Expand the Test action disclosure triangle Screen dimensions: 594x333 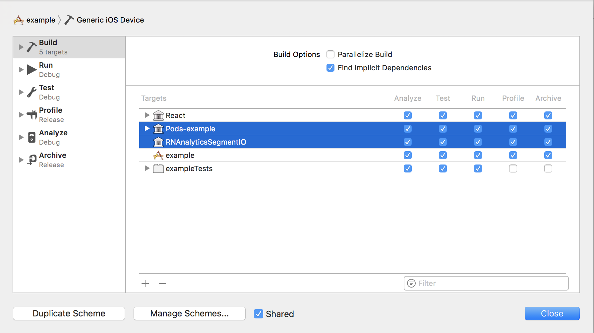pyautogui.click(x=21, y=92)
